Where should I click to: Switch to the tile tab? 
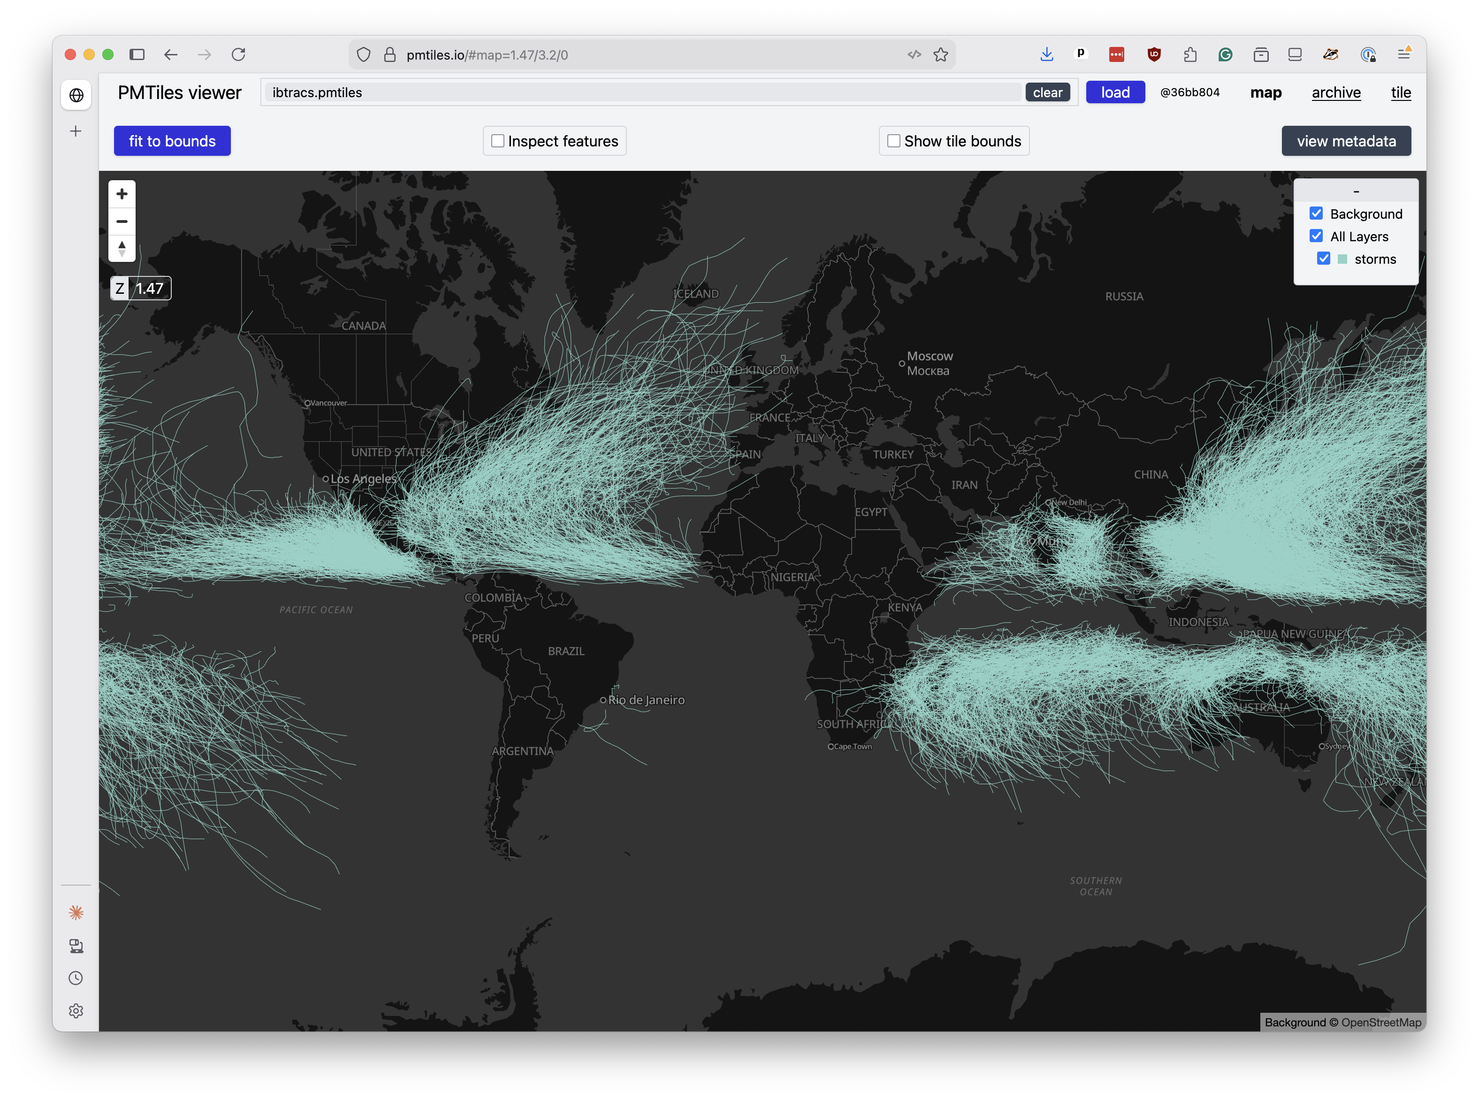coord(1400,92)
